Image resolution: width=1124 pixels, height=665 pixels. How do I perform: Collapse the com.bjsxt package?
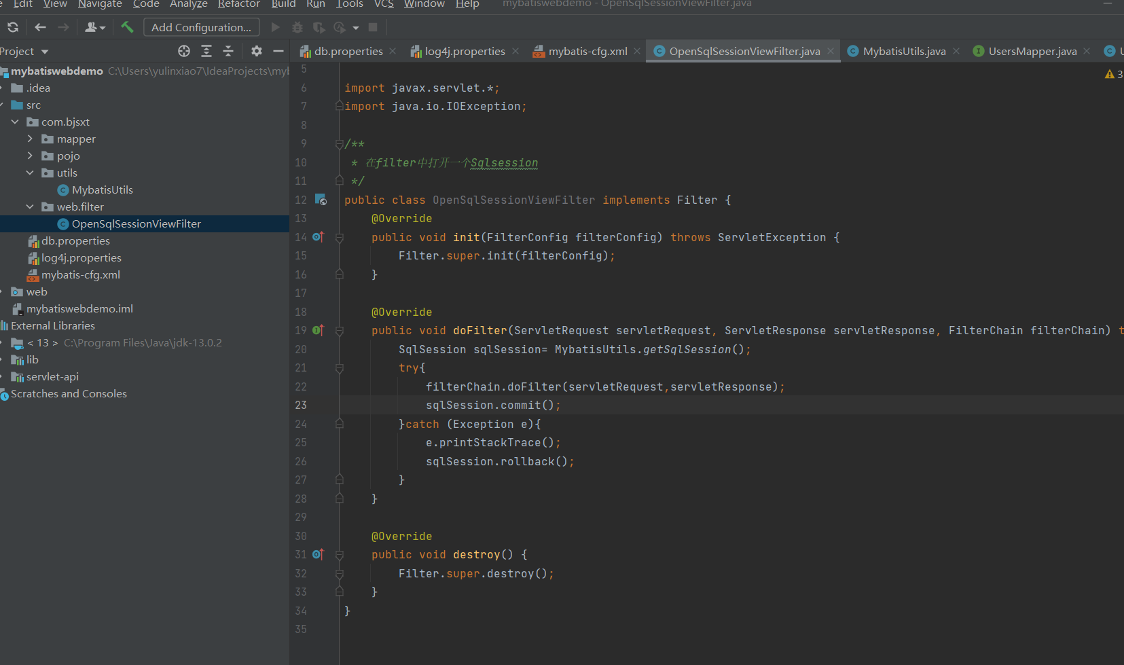point(15,122)
